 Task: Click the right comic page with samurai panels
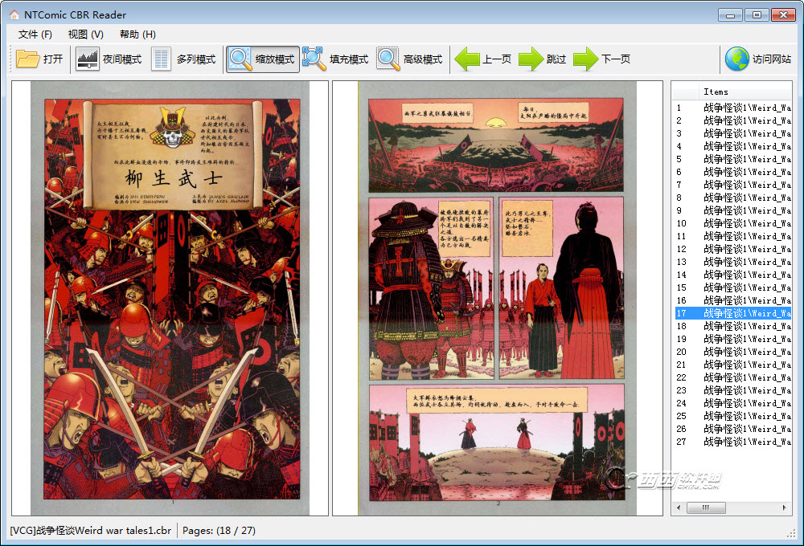[x=497, y=298]
